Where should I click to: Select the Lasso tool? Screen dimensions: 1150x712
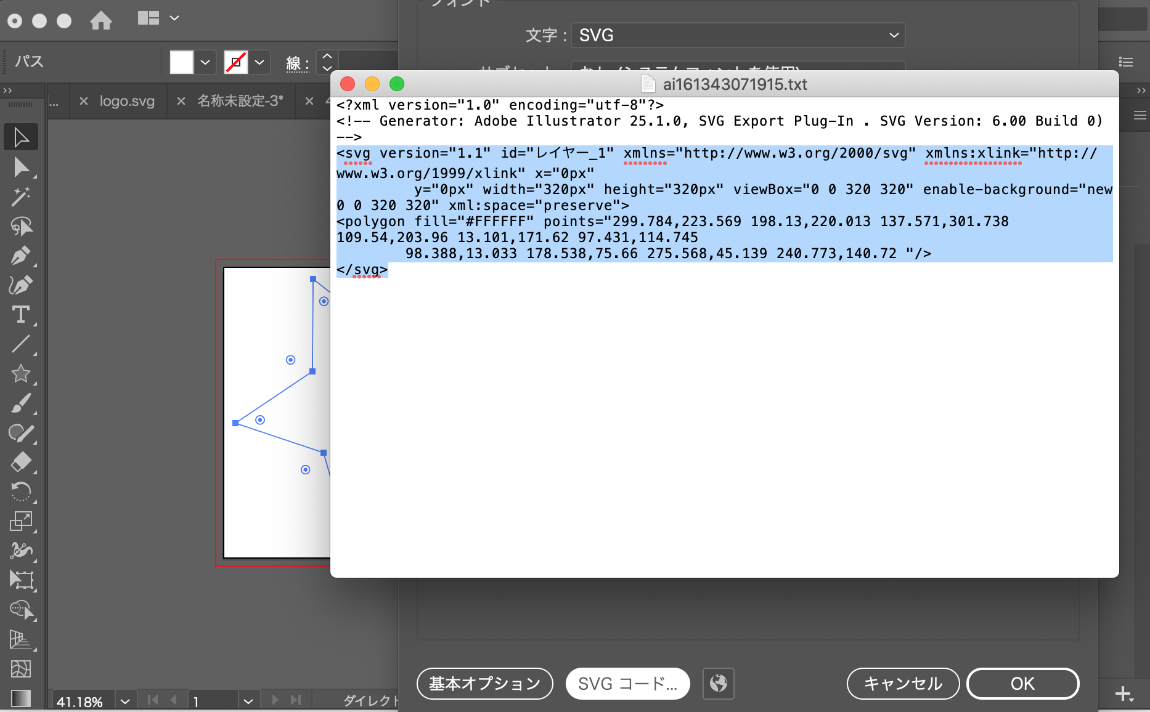click(21, 226)
